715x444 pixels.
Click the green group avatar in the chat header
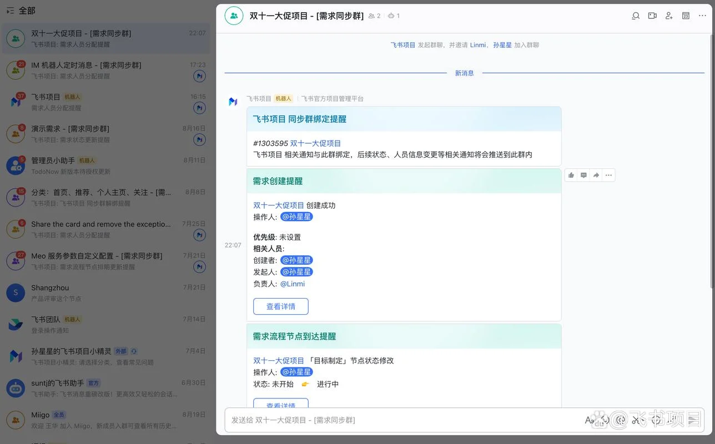tap(234, 16)
